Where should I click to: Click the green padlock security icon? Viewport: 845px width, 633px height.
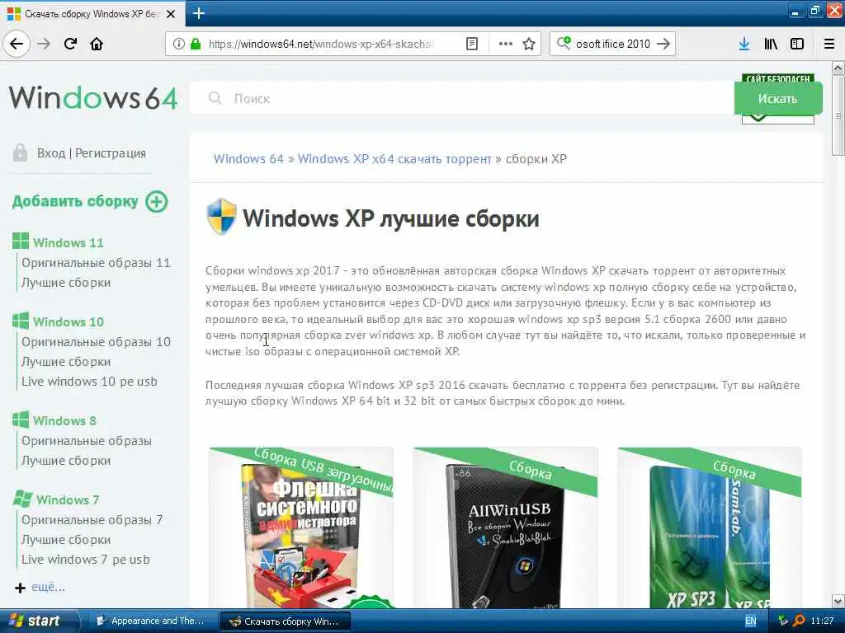tap(196, 44)
